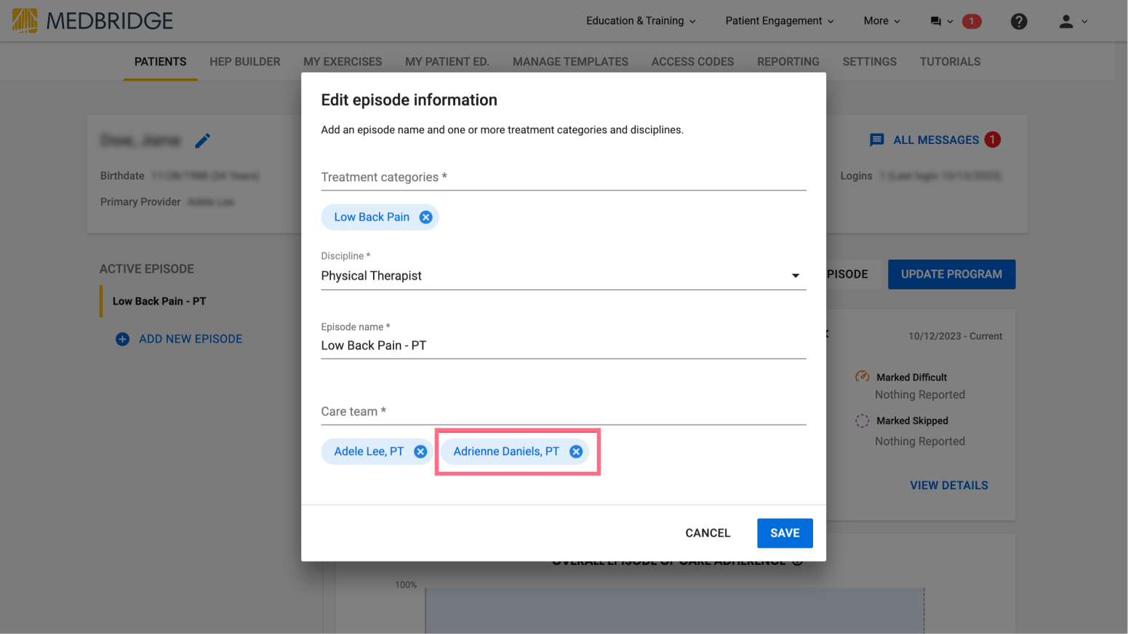The image size is (1128, 634).
Task: Remove Adele Lee, PT from care team
Action: pos(420,452)
